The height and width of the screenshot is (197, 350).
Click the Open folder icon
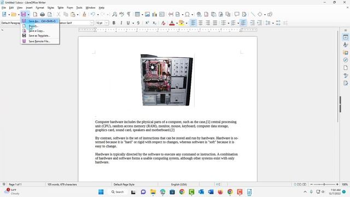point(14,14)
